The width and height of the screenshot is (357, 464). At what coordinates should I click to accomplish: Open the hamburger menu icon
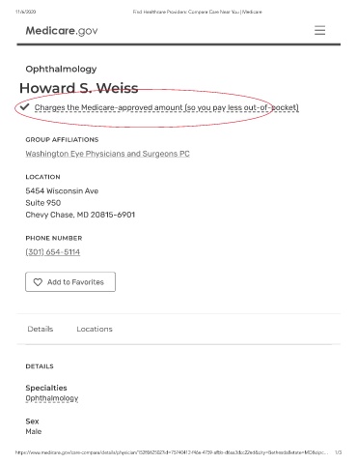tap(319, 30)
